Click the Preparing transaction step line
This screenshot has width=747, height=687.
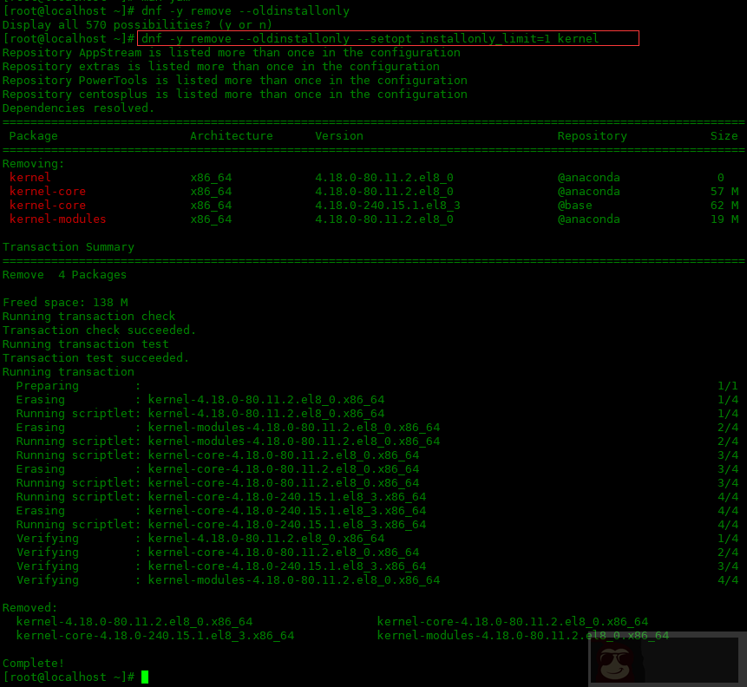point(48,386)
